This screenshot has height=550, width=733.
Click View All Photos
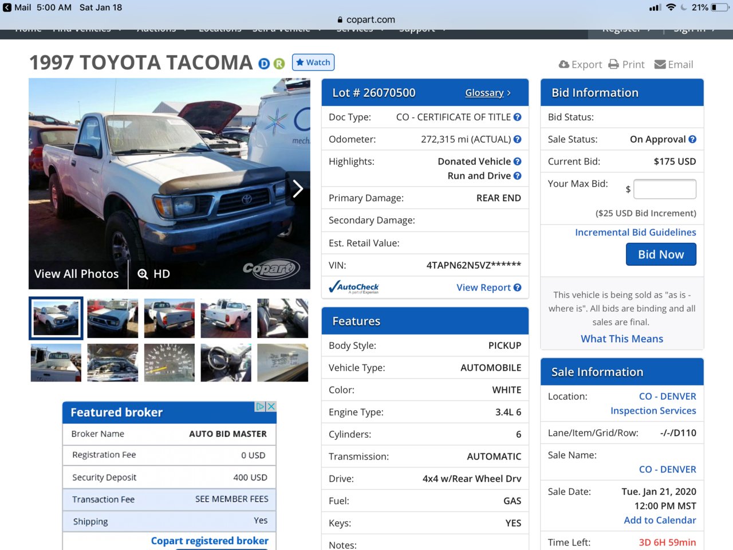pyautogui.click(x=76, y=274)
